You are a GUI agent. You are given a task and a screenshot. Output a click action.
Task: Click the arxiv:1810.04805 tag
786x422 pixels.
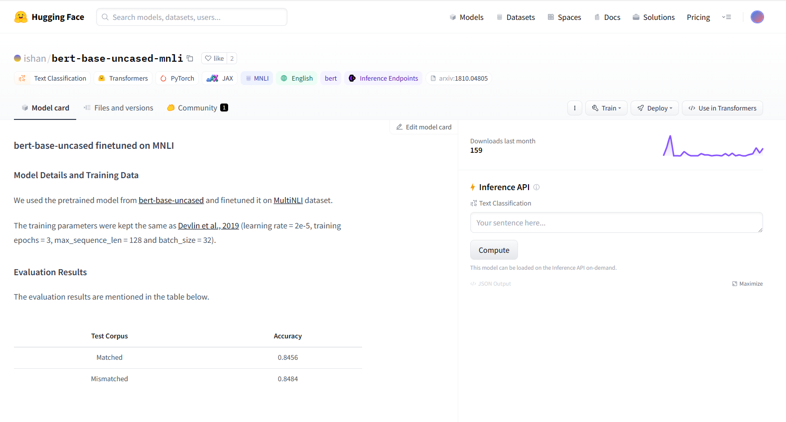(x=459, y=78)
